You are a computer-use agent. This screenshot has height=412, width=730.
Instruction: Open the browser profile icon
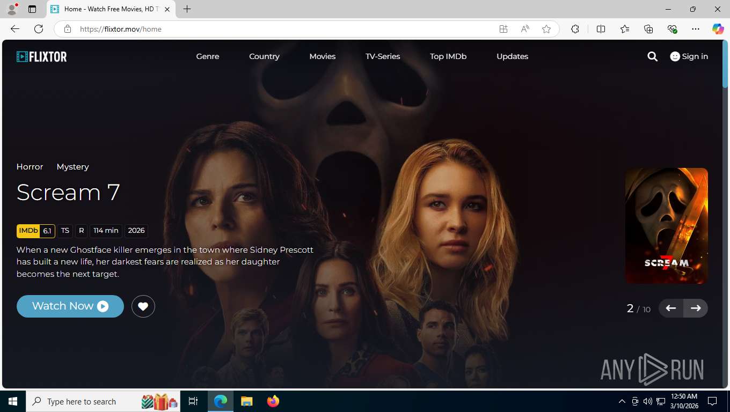click(12, 9)
